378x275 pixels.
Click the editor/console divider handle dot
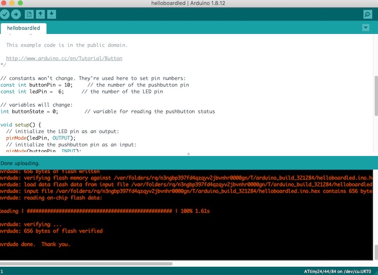pos(189,154)
